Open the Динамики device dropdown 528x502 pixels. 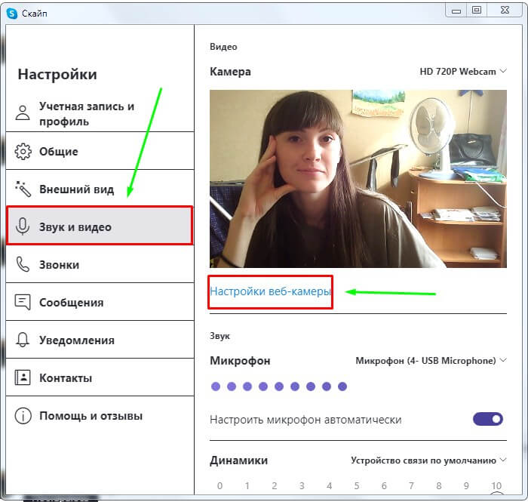[428, 460]
